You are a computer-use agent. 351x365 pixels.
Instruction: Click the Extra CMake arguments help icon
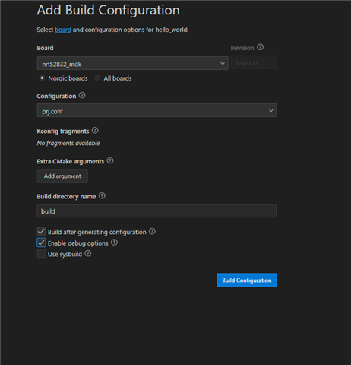click(110, 160)
